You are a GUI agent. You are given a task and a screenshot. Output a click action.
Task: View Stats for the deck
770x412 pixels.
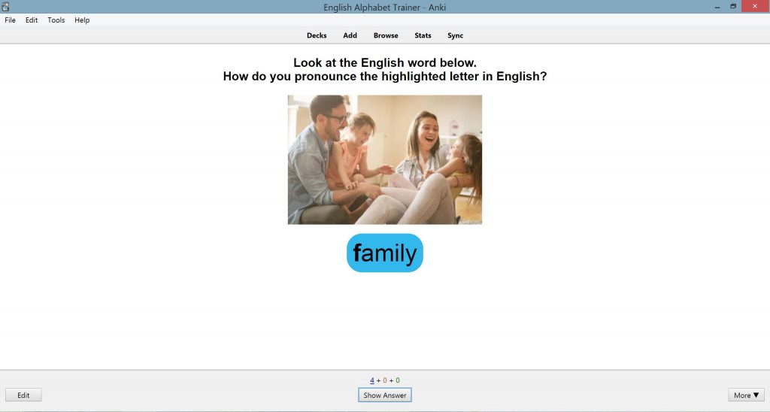[423, 35]
